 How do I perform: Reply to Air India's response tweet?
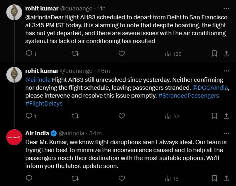[x=29, y=179]
